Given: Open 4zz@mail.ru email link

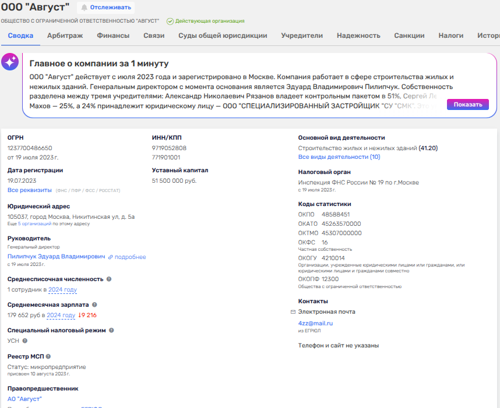Looking at the screenshot, I should tap(315, 323).
